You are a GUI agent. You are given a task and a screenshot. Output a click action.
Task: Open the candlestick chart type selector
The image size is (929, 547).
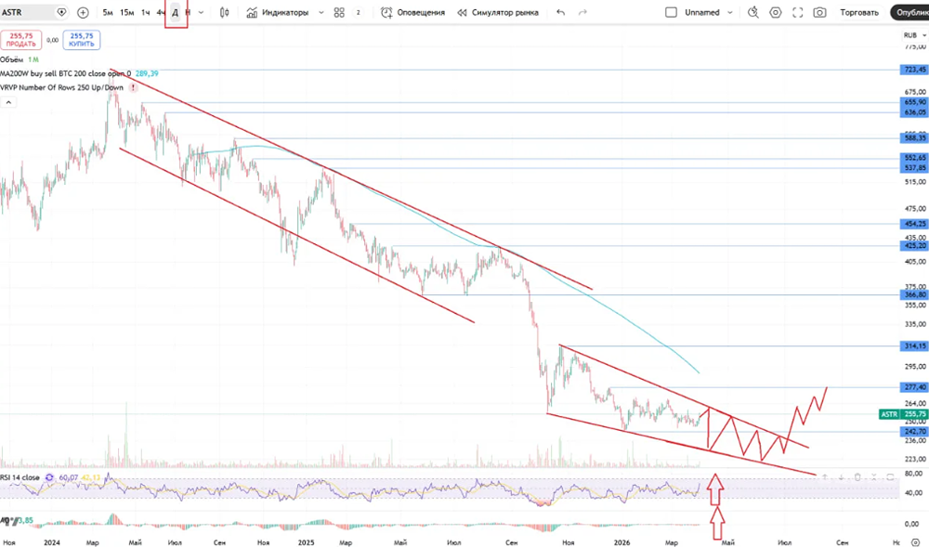pyautogui.click(x=224, y=12)
